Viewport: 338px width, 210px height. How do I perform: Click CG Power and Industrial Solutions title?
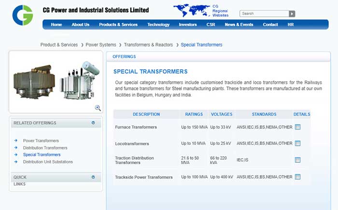tap(96, 10)
